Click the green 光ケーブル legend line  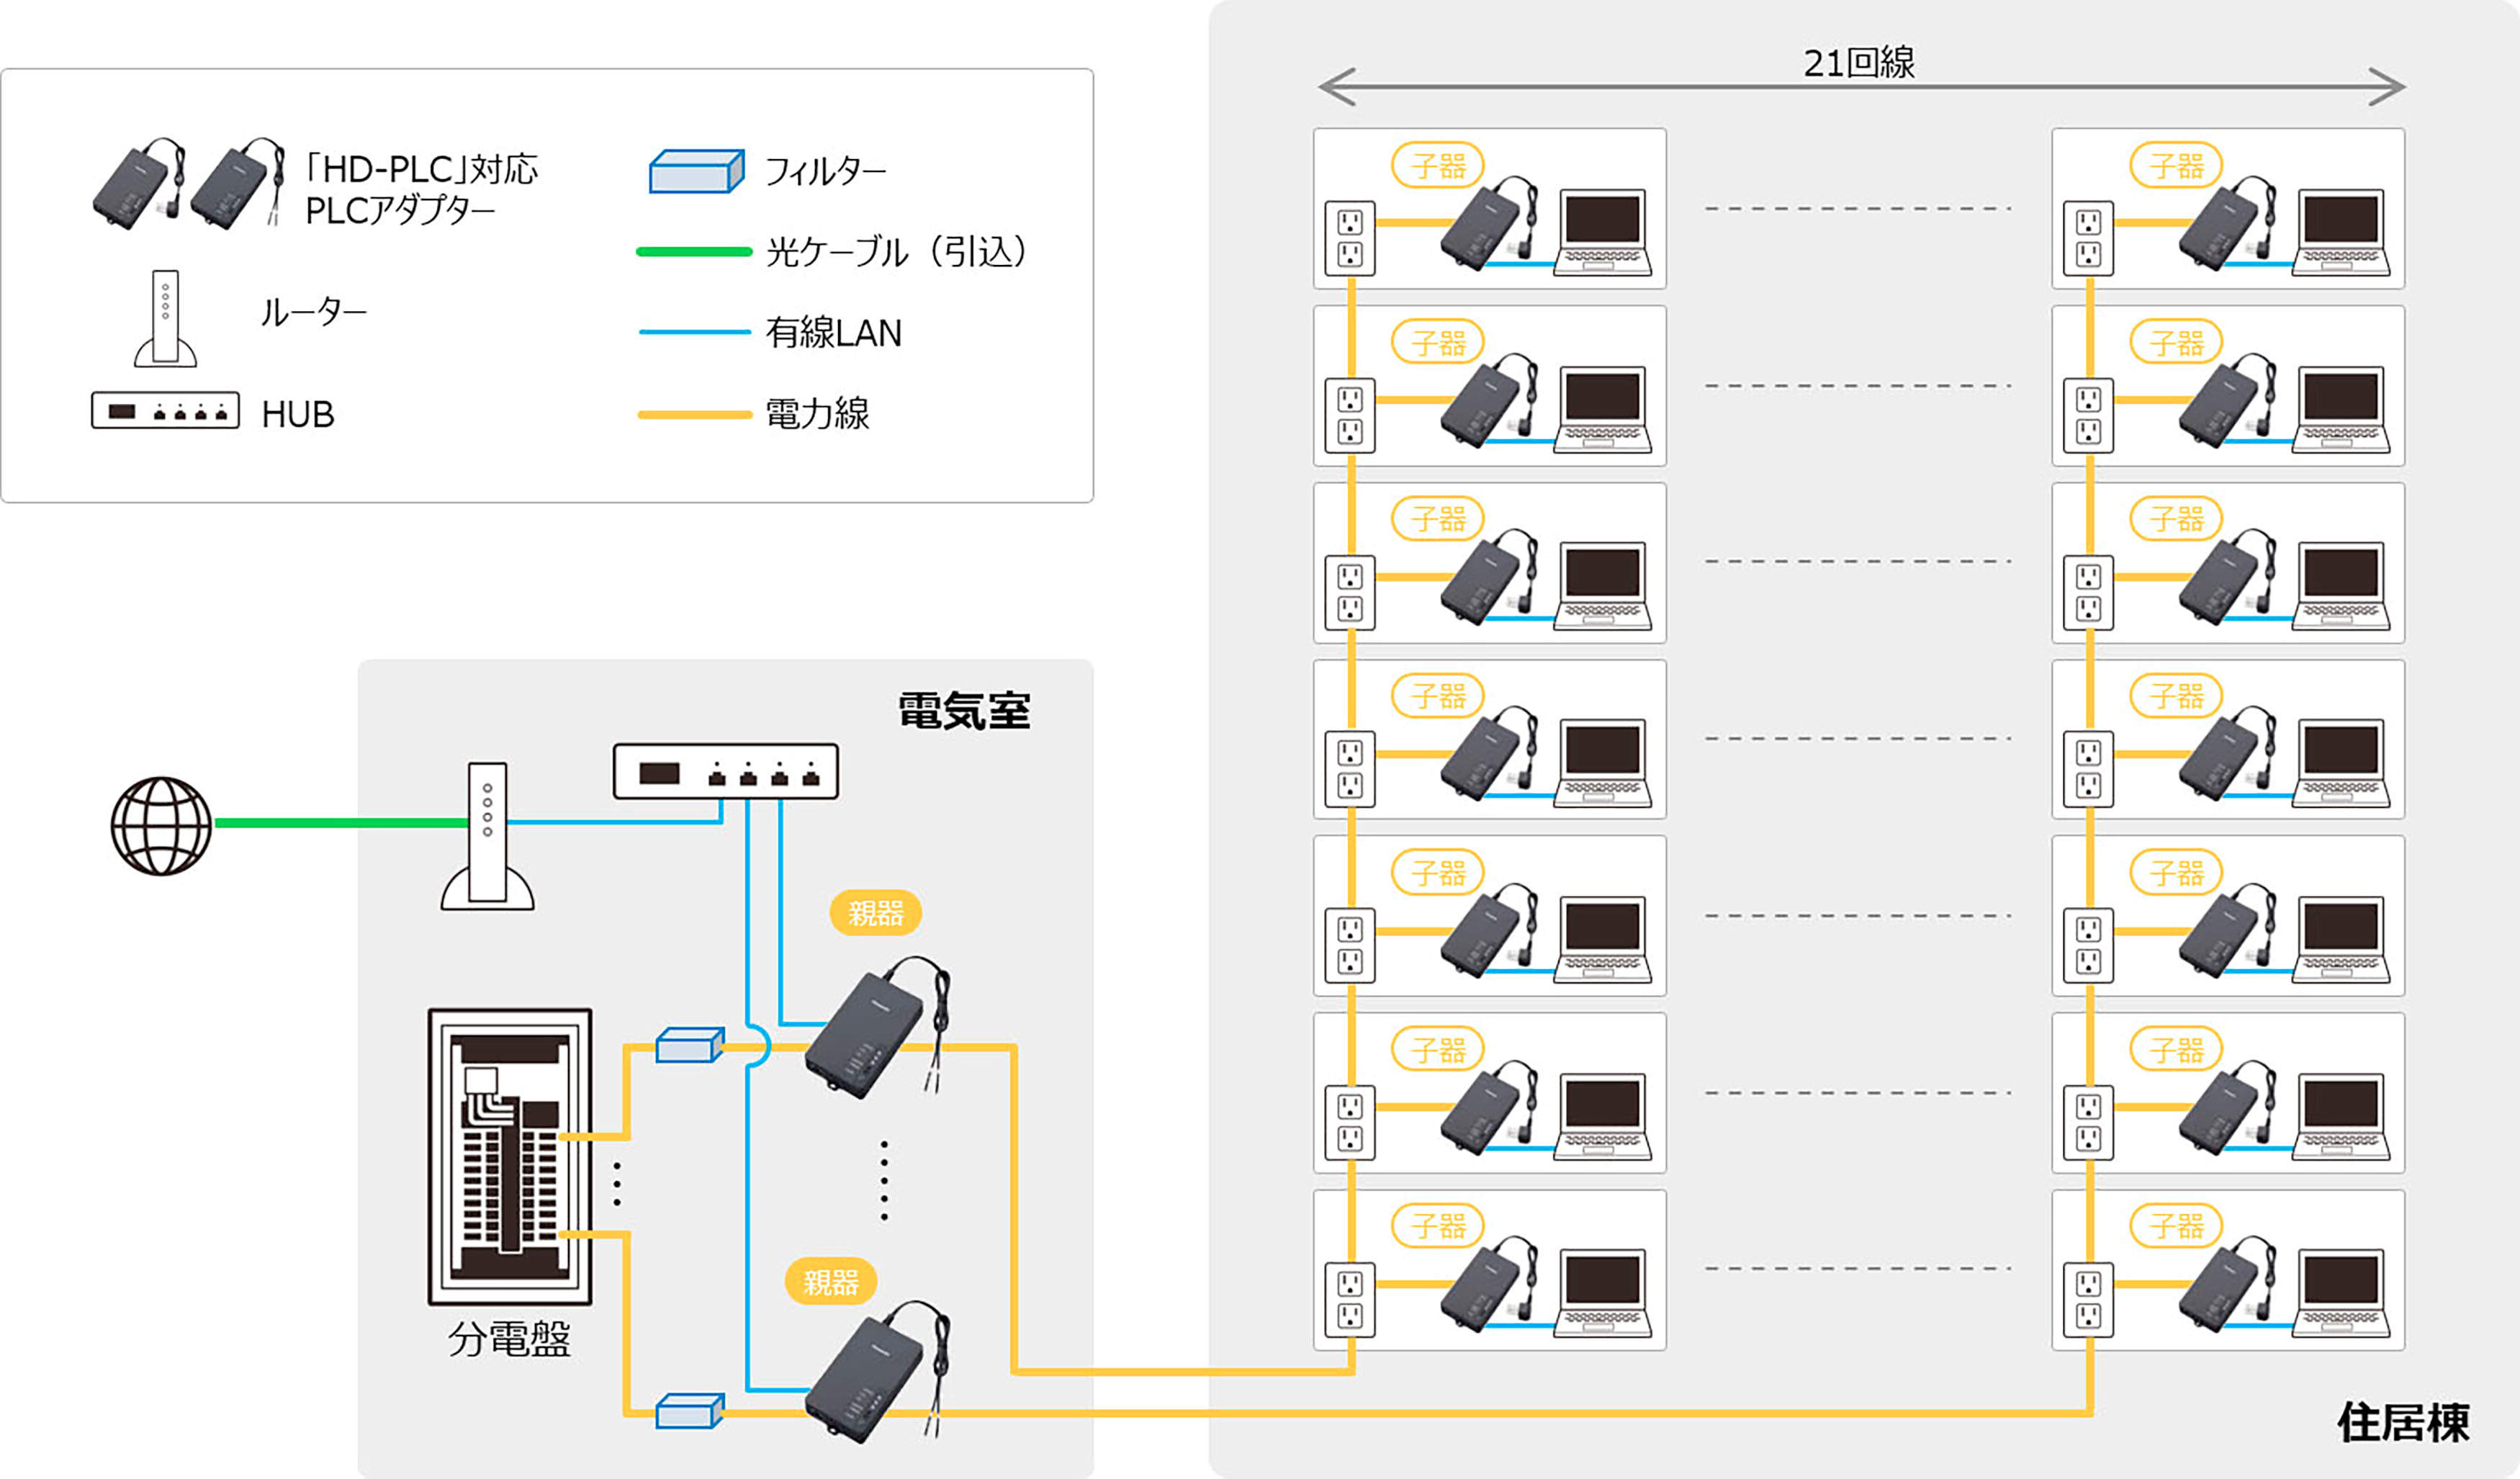(x=694, y=252)
